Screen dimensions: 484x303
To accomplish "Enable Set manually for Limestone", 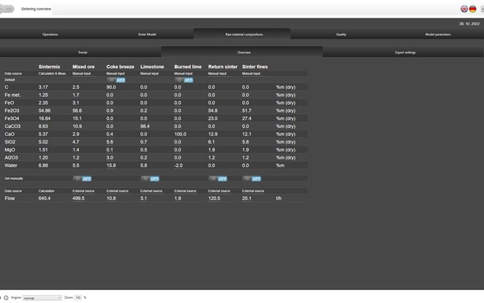I will point(150,179).
